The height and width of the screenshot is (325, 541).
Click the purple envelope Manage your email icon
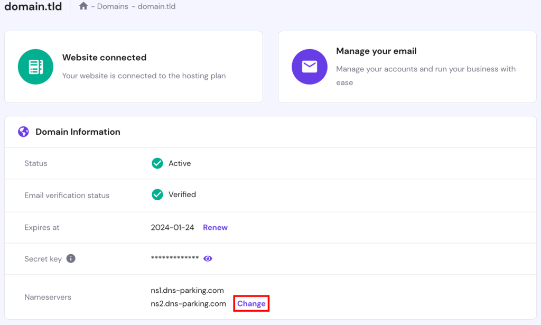[x=310, y=67]
